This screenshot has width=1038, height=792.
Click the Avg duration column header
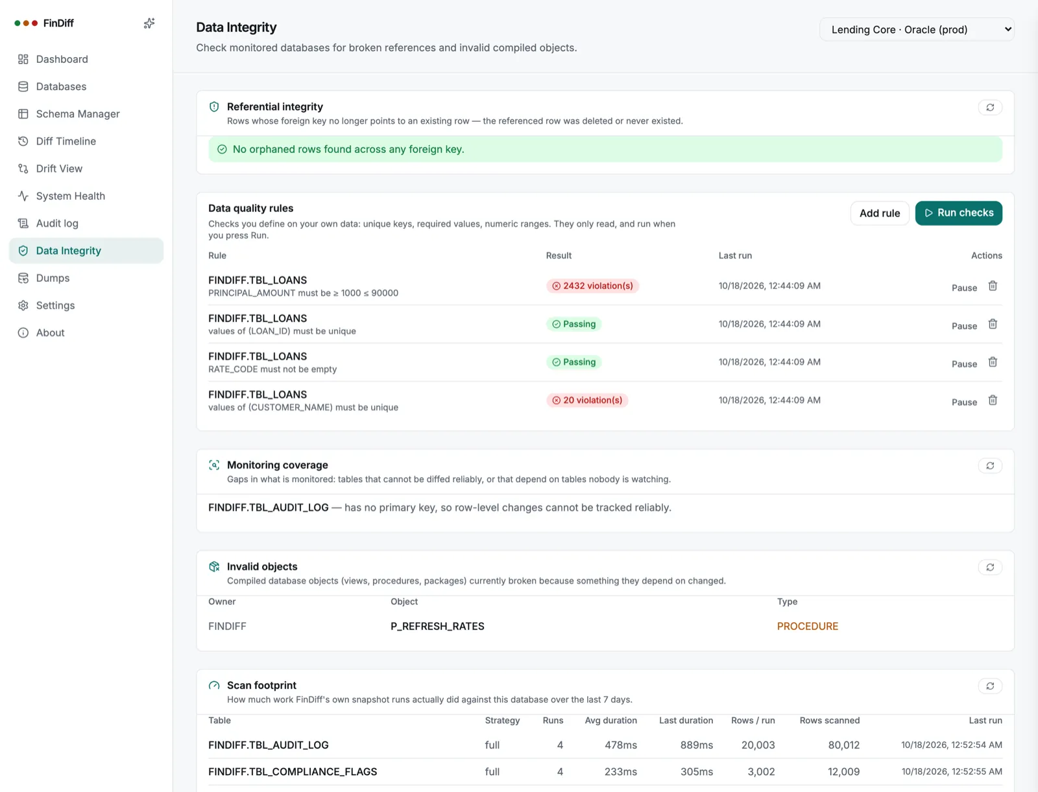610,721
